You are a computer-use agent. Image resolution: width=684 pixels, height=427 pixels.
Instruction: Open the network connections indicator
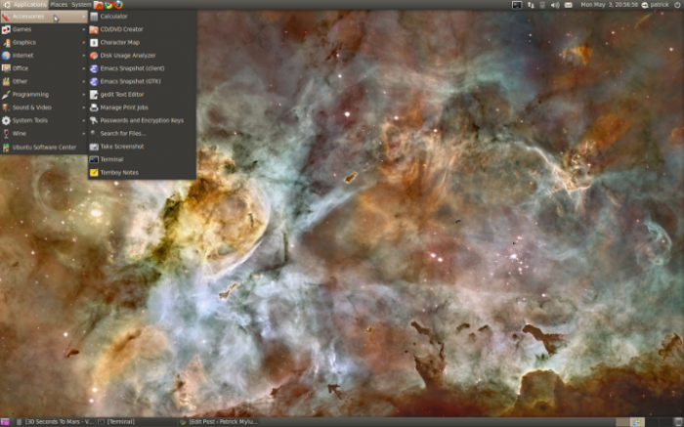(x=531, y=5)
